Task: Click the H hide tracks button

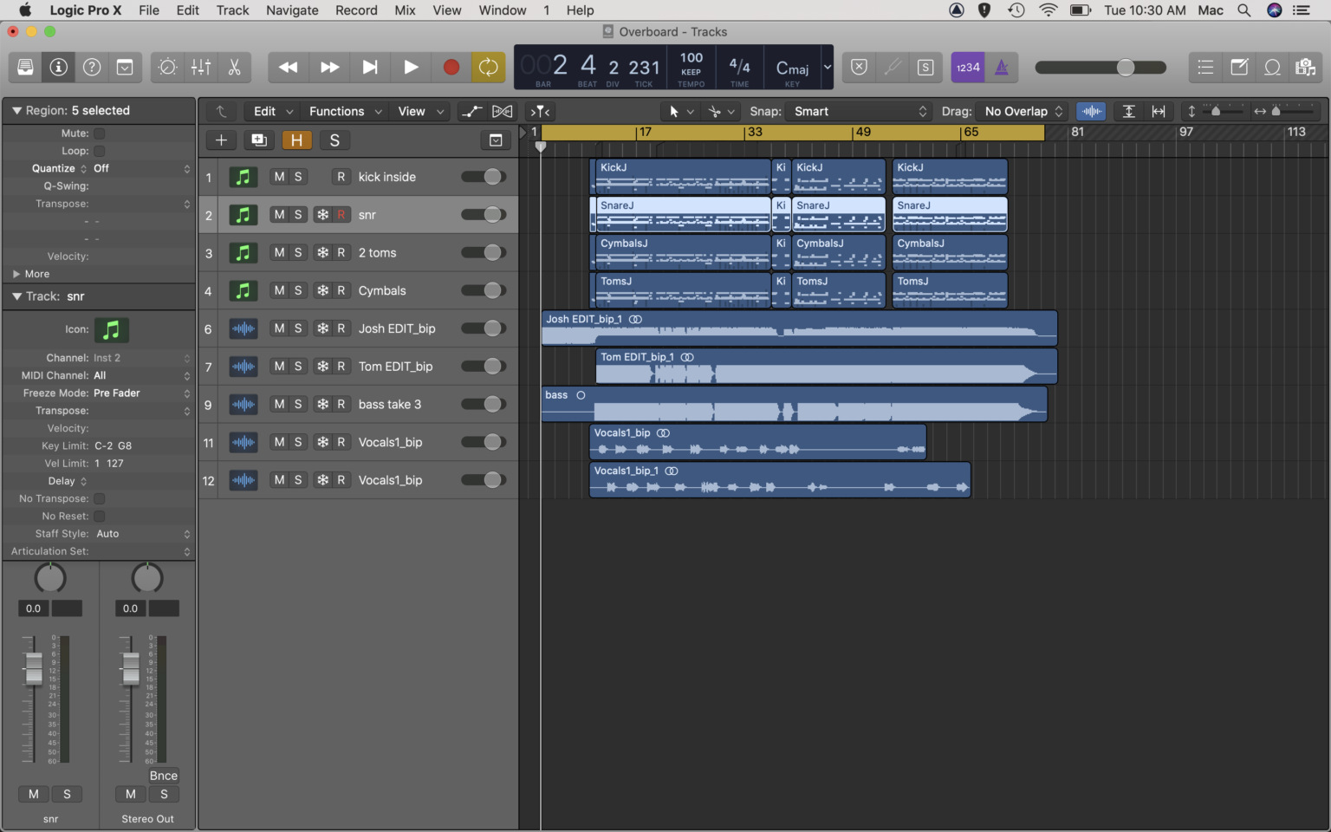Action: [x=297, y=140]
